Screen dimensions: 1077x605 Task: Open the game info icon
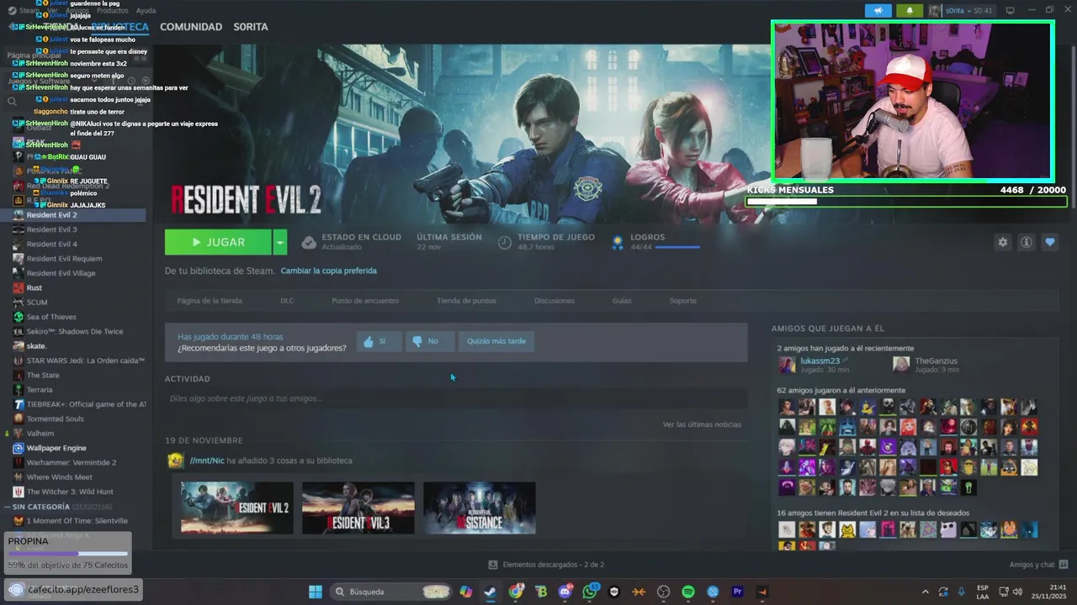pos(1027,242)
